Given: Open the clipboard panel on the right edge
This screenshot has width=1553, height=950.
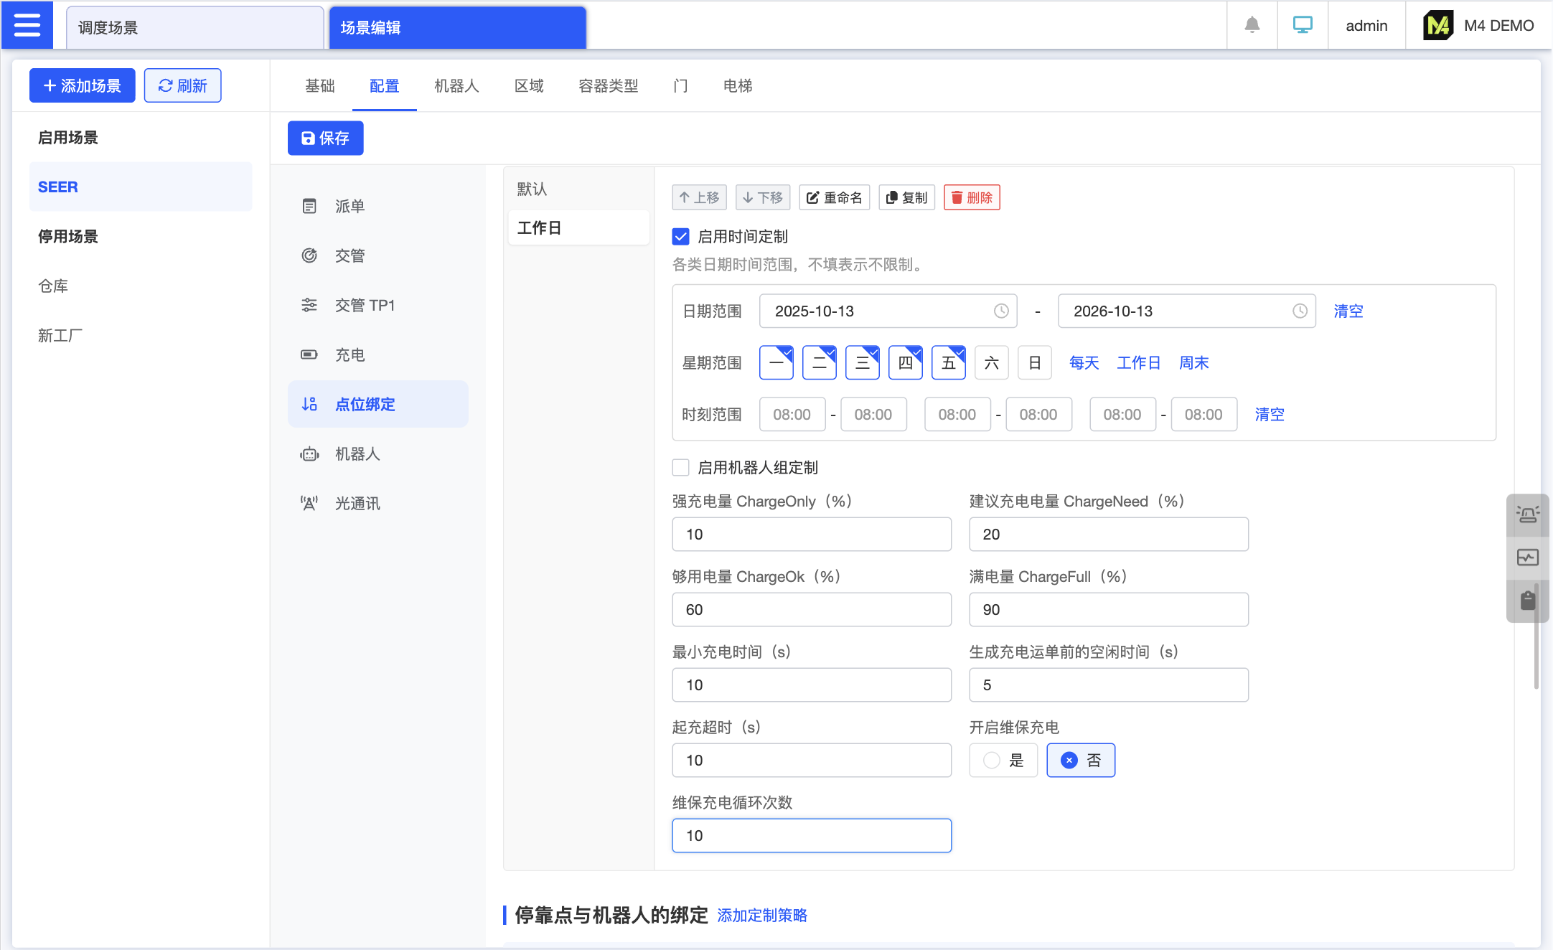Looking at the screenshot, I should coord(1528,601).
